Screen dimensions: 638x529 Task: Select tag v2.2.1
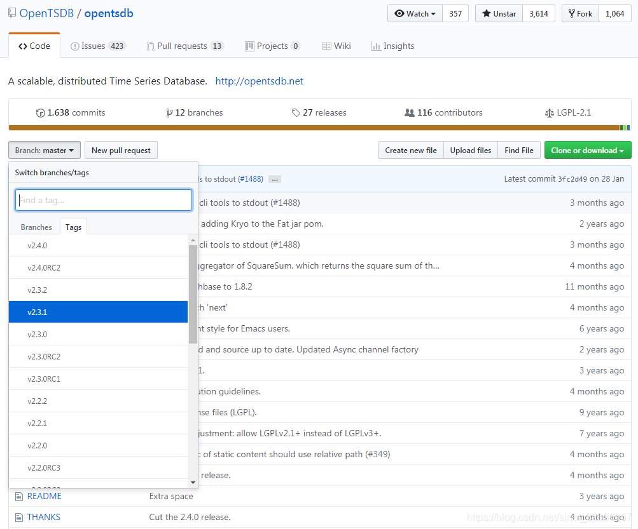point(98,424)
